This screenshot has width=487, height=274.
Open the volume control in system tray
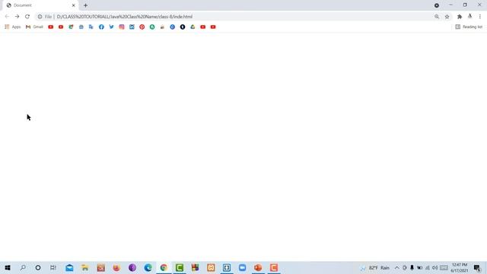pos(434,268)
